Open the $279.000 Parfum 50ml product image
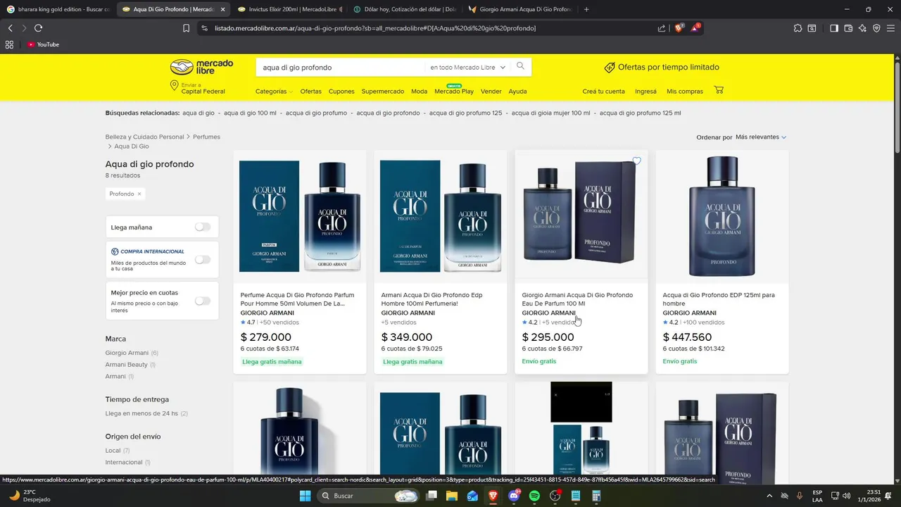 click(300, 217)
